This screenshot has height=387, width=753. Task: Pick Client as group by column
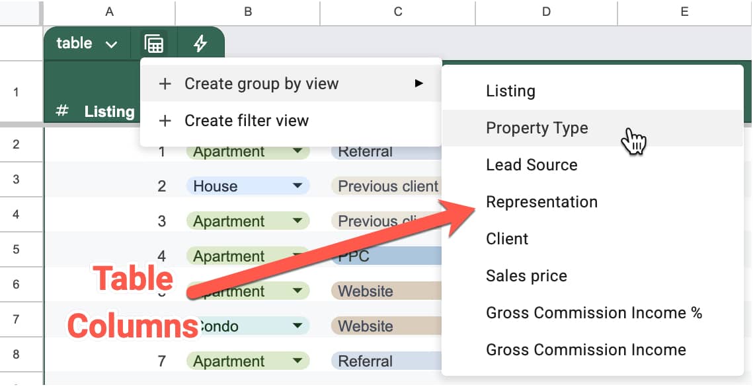pos(507,239)
